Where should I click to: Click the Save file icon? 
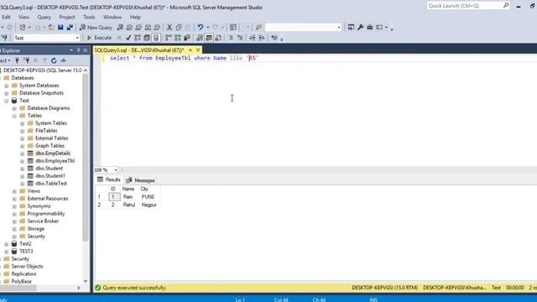tap(60, 28)
